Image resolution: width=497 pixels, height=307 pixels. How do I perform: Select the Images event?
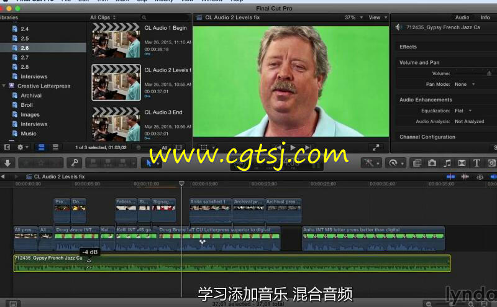tap(30, 114)
